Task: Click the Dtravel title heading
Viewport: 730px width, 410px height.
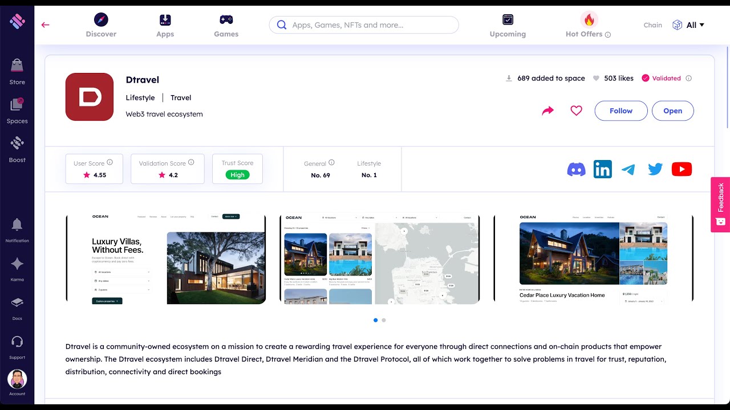Action: [x=143, y=80]
